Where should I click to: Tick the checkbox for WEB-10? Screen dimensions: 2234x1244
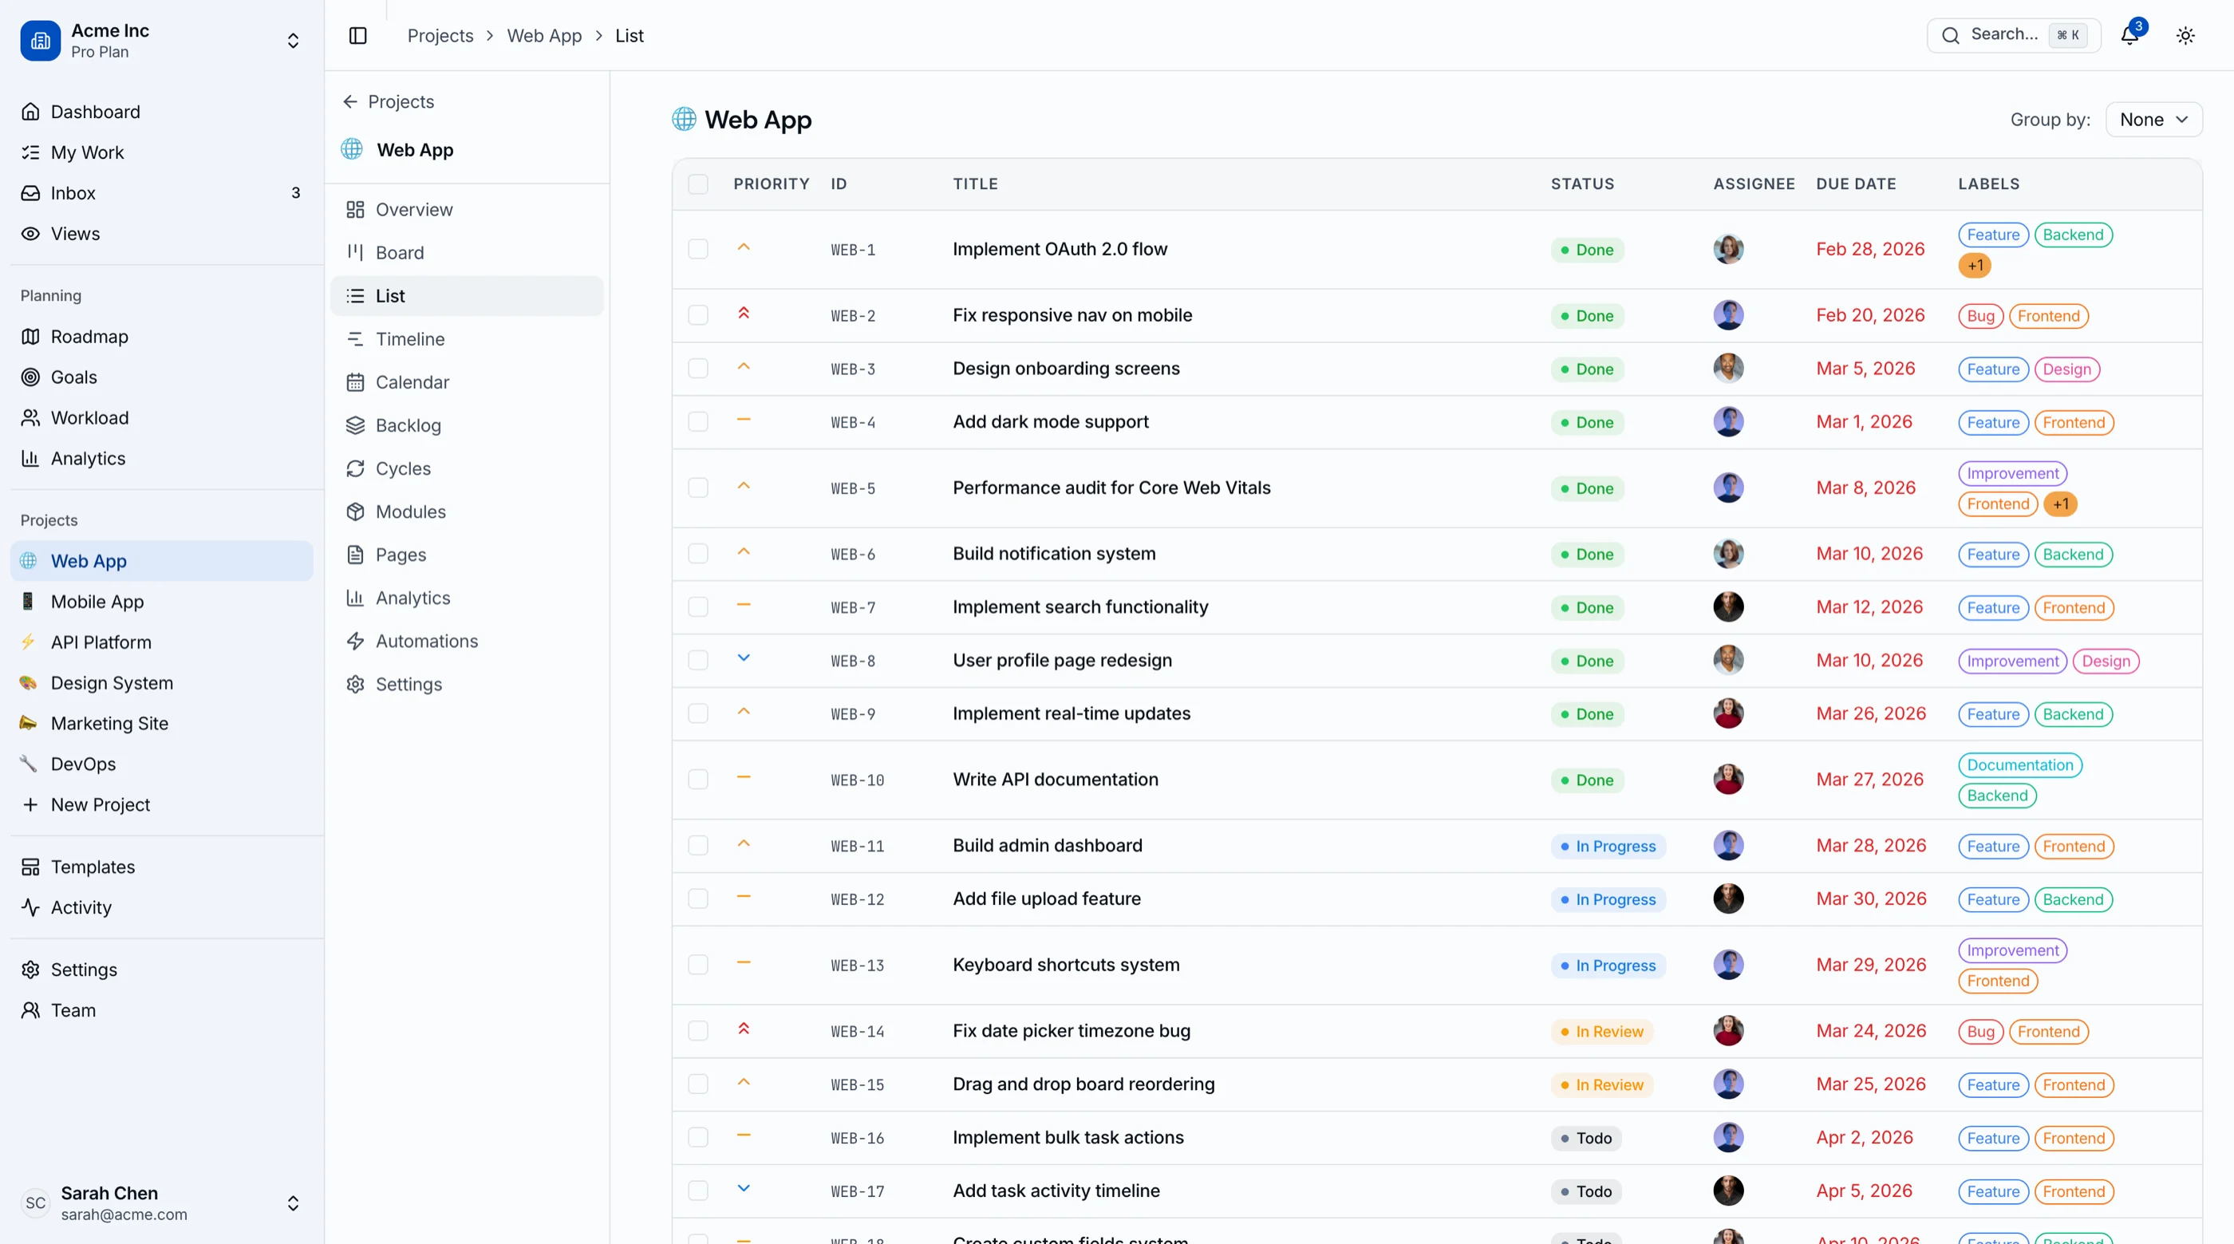[698, 779]
